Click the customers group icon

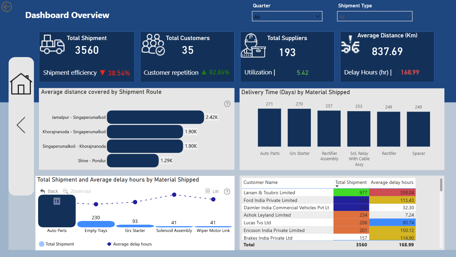153,44
